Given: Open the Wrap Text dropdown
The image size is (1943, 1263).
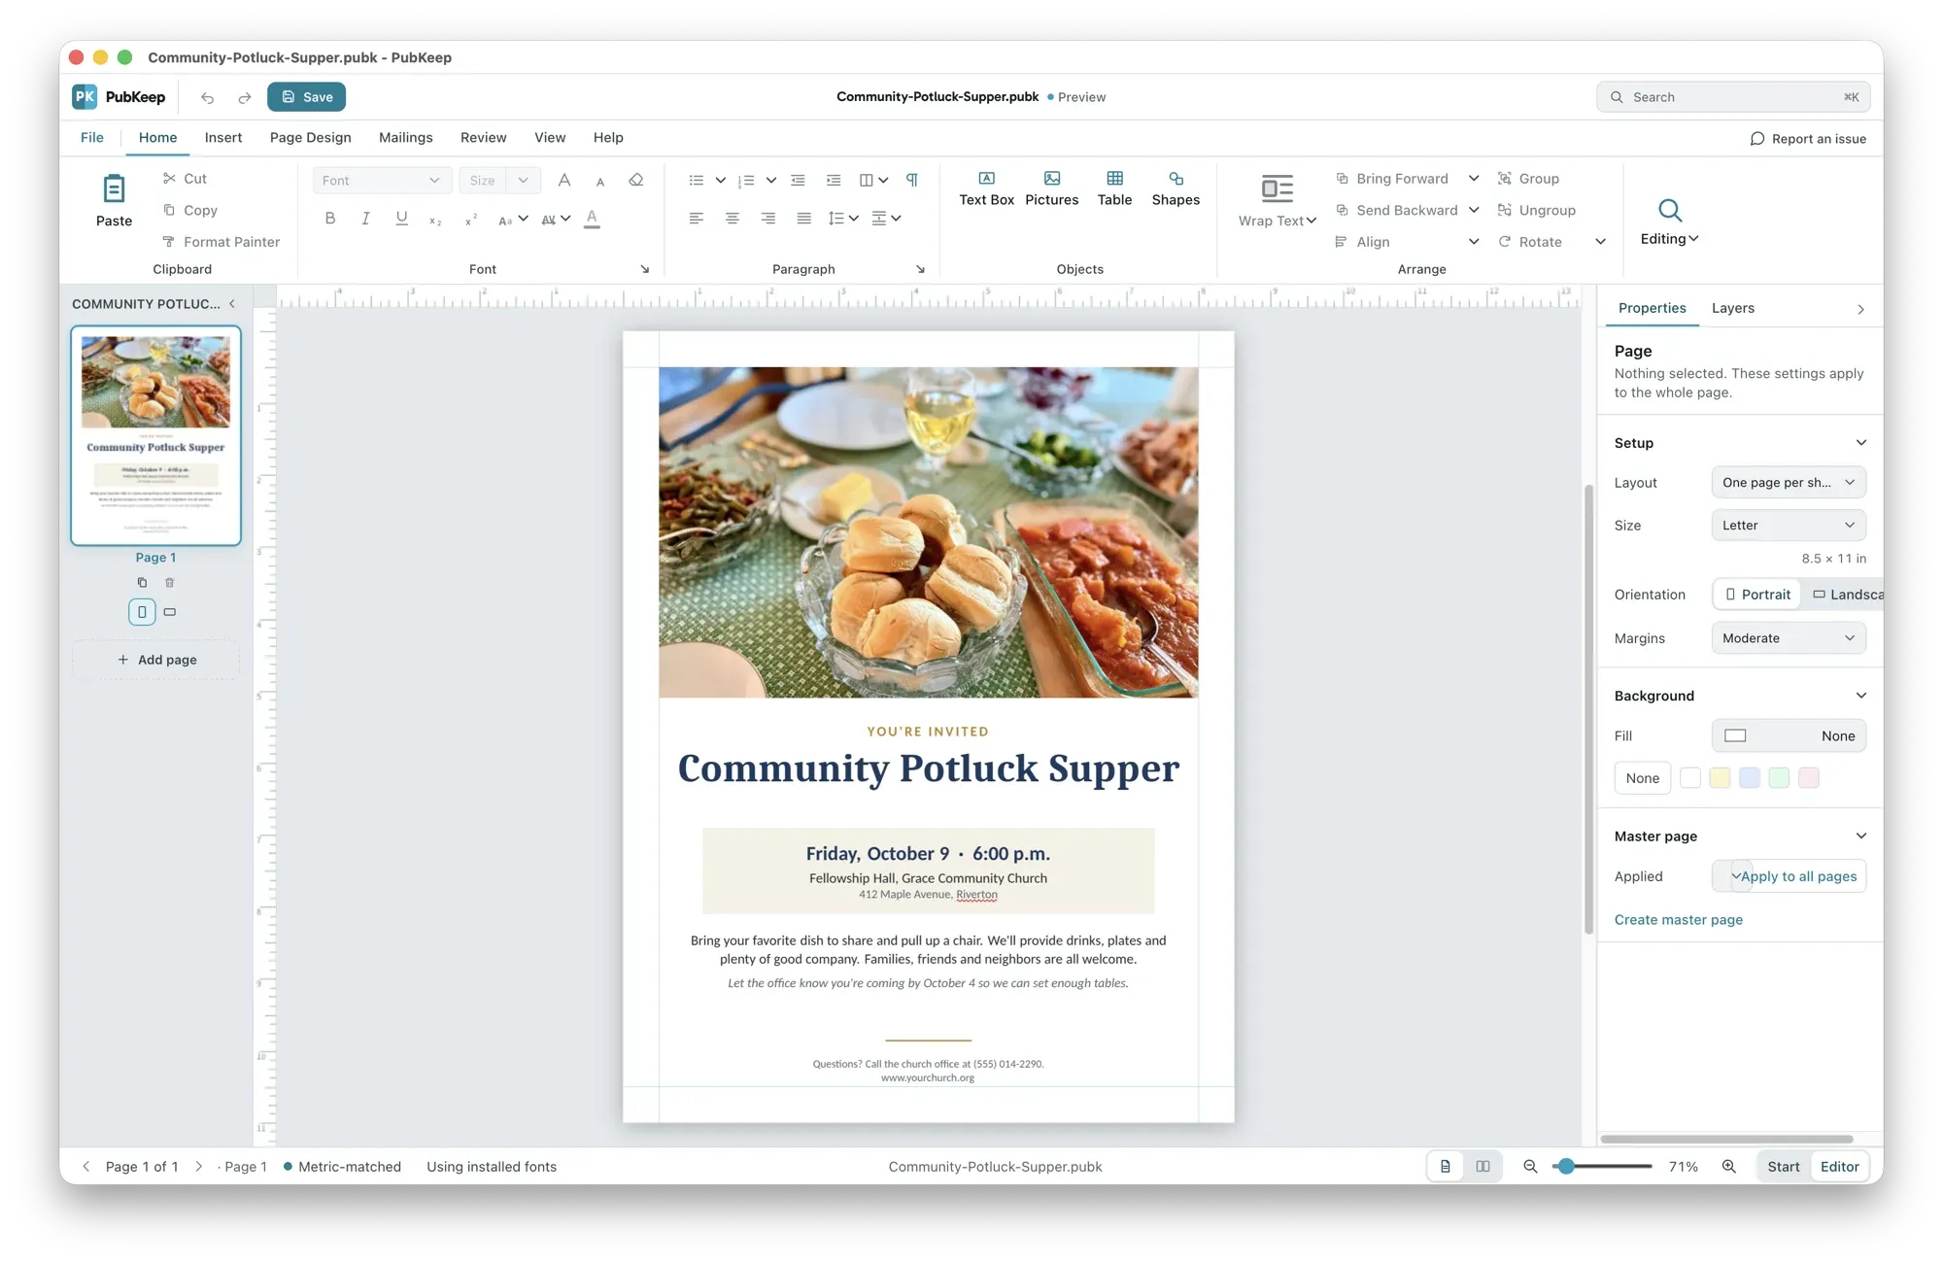Looking at the screenshot, I should [x=1277, y=201].
